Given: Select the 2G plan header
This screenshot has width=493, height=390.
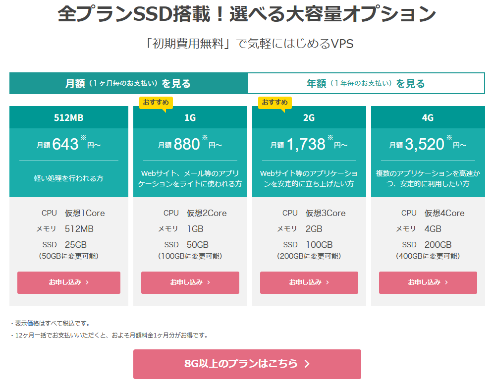Looking at the screenshot, I should point(309,118).
